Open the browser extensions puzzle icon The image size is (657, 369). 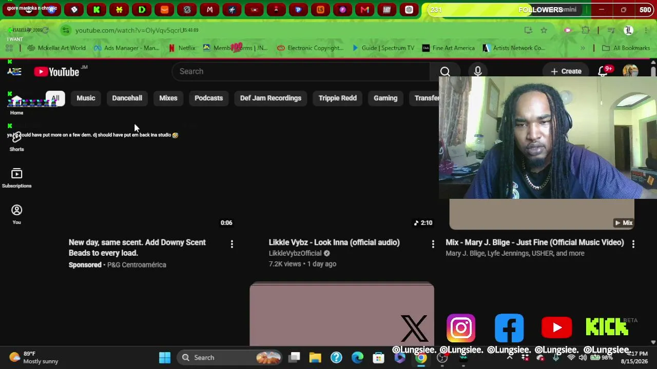(x=586, y=30)
